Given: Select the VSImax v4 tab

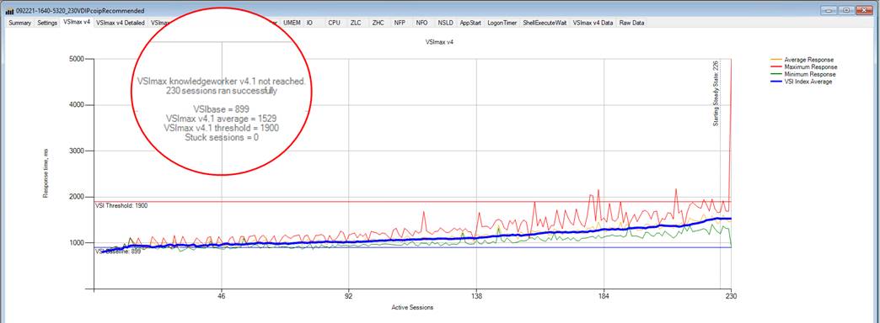Looking at the screenshot, I should click(77, 23).
